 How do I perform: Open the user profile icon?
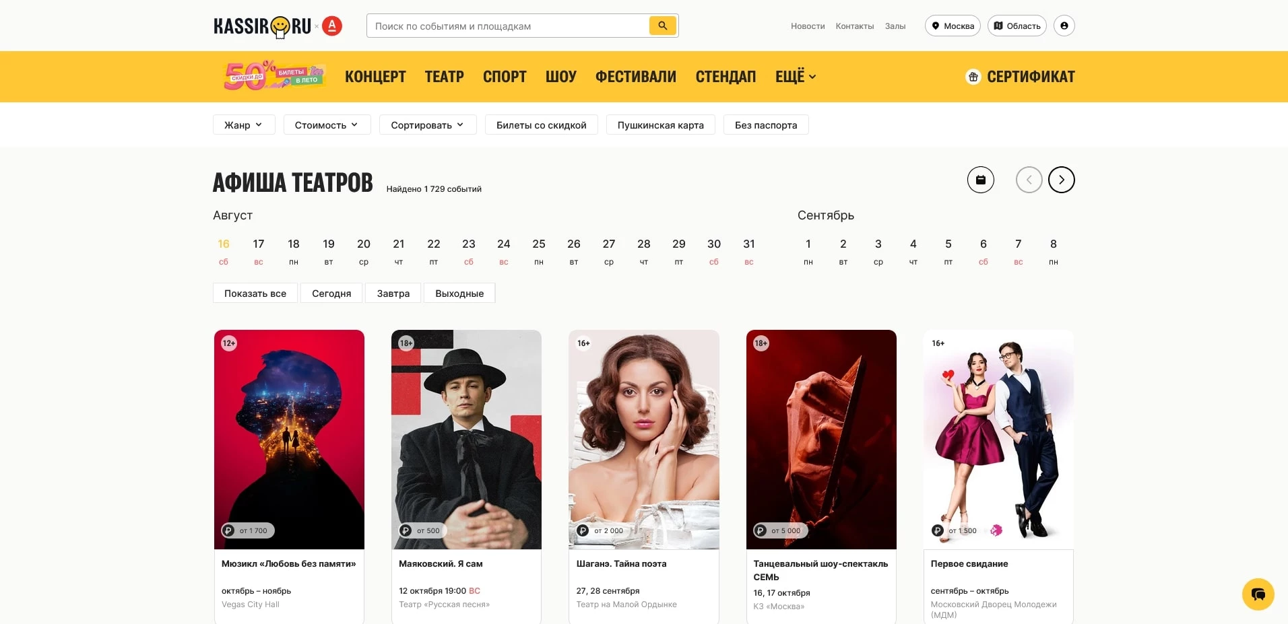pyautogui.click(x=1064, y=26)
